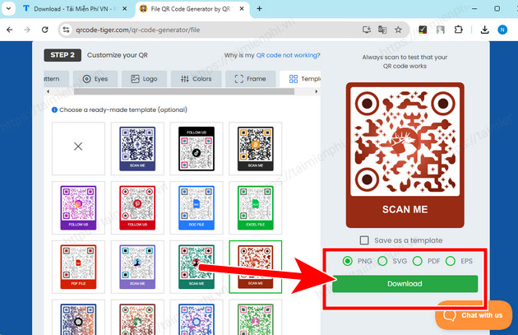The image size is (518, 335).
Task: Close the File QR Code Generator tab
Action: coord(242,9)
